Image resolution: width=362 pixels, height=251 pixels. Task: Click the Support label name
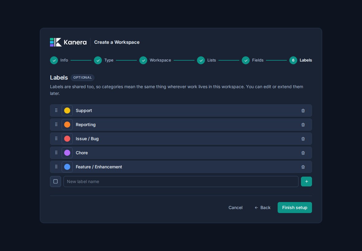tap(84, 111)
